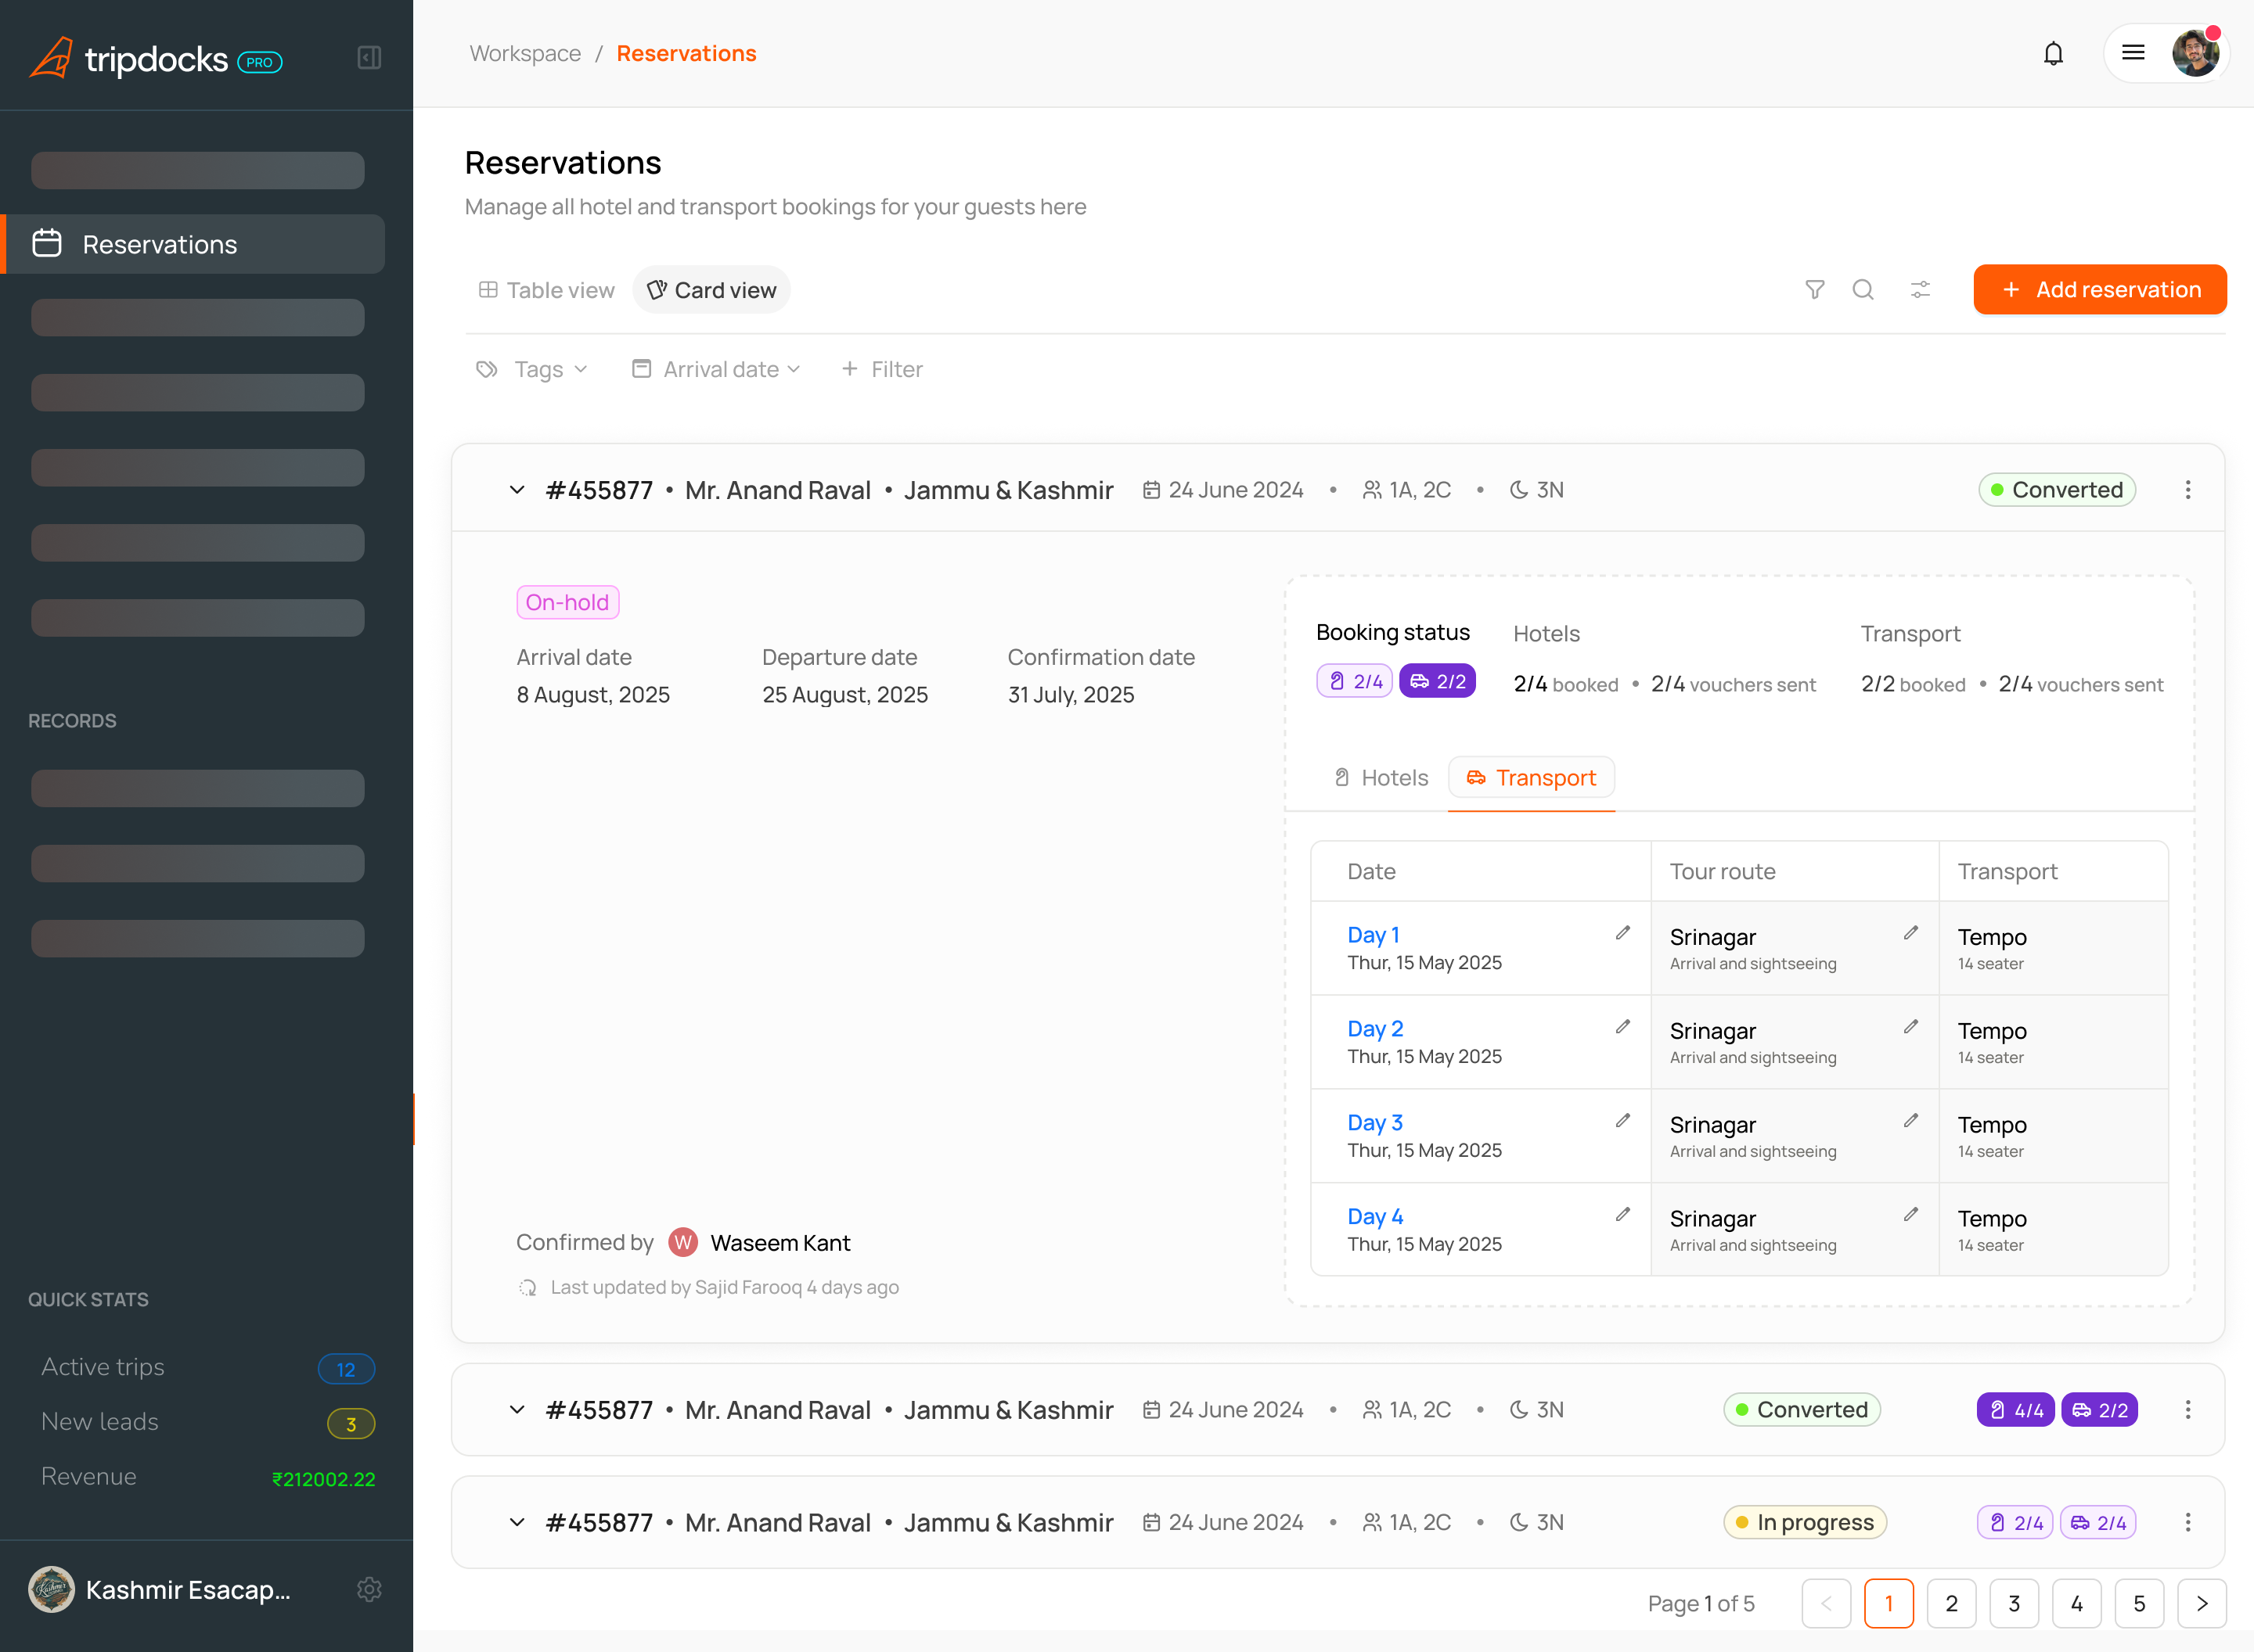The image size is (2254, 1652).
Task: Open the Workspace breadcrumb link
Action: click(525, 53)
